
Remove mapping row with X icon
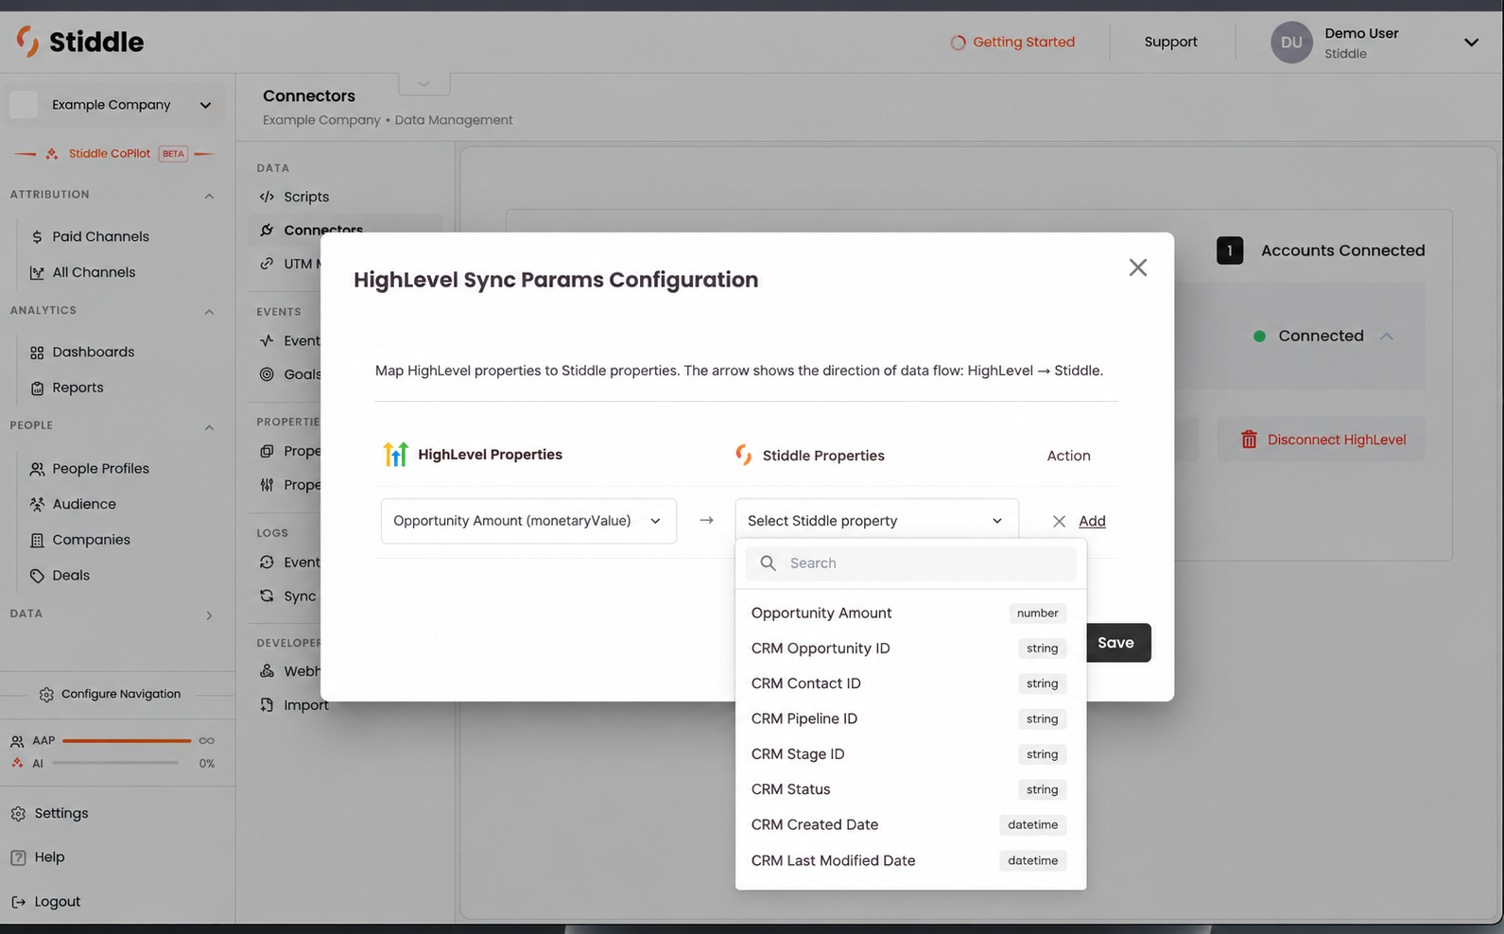click(x=1059, y=522)
